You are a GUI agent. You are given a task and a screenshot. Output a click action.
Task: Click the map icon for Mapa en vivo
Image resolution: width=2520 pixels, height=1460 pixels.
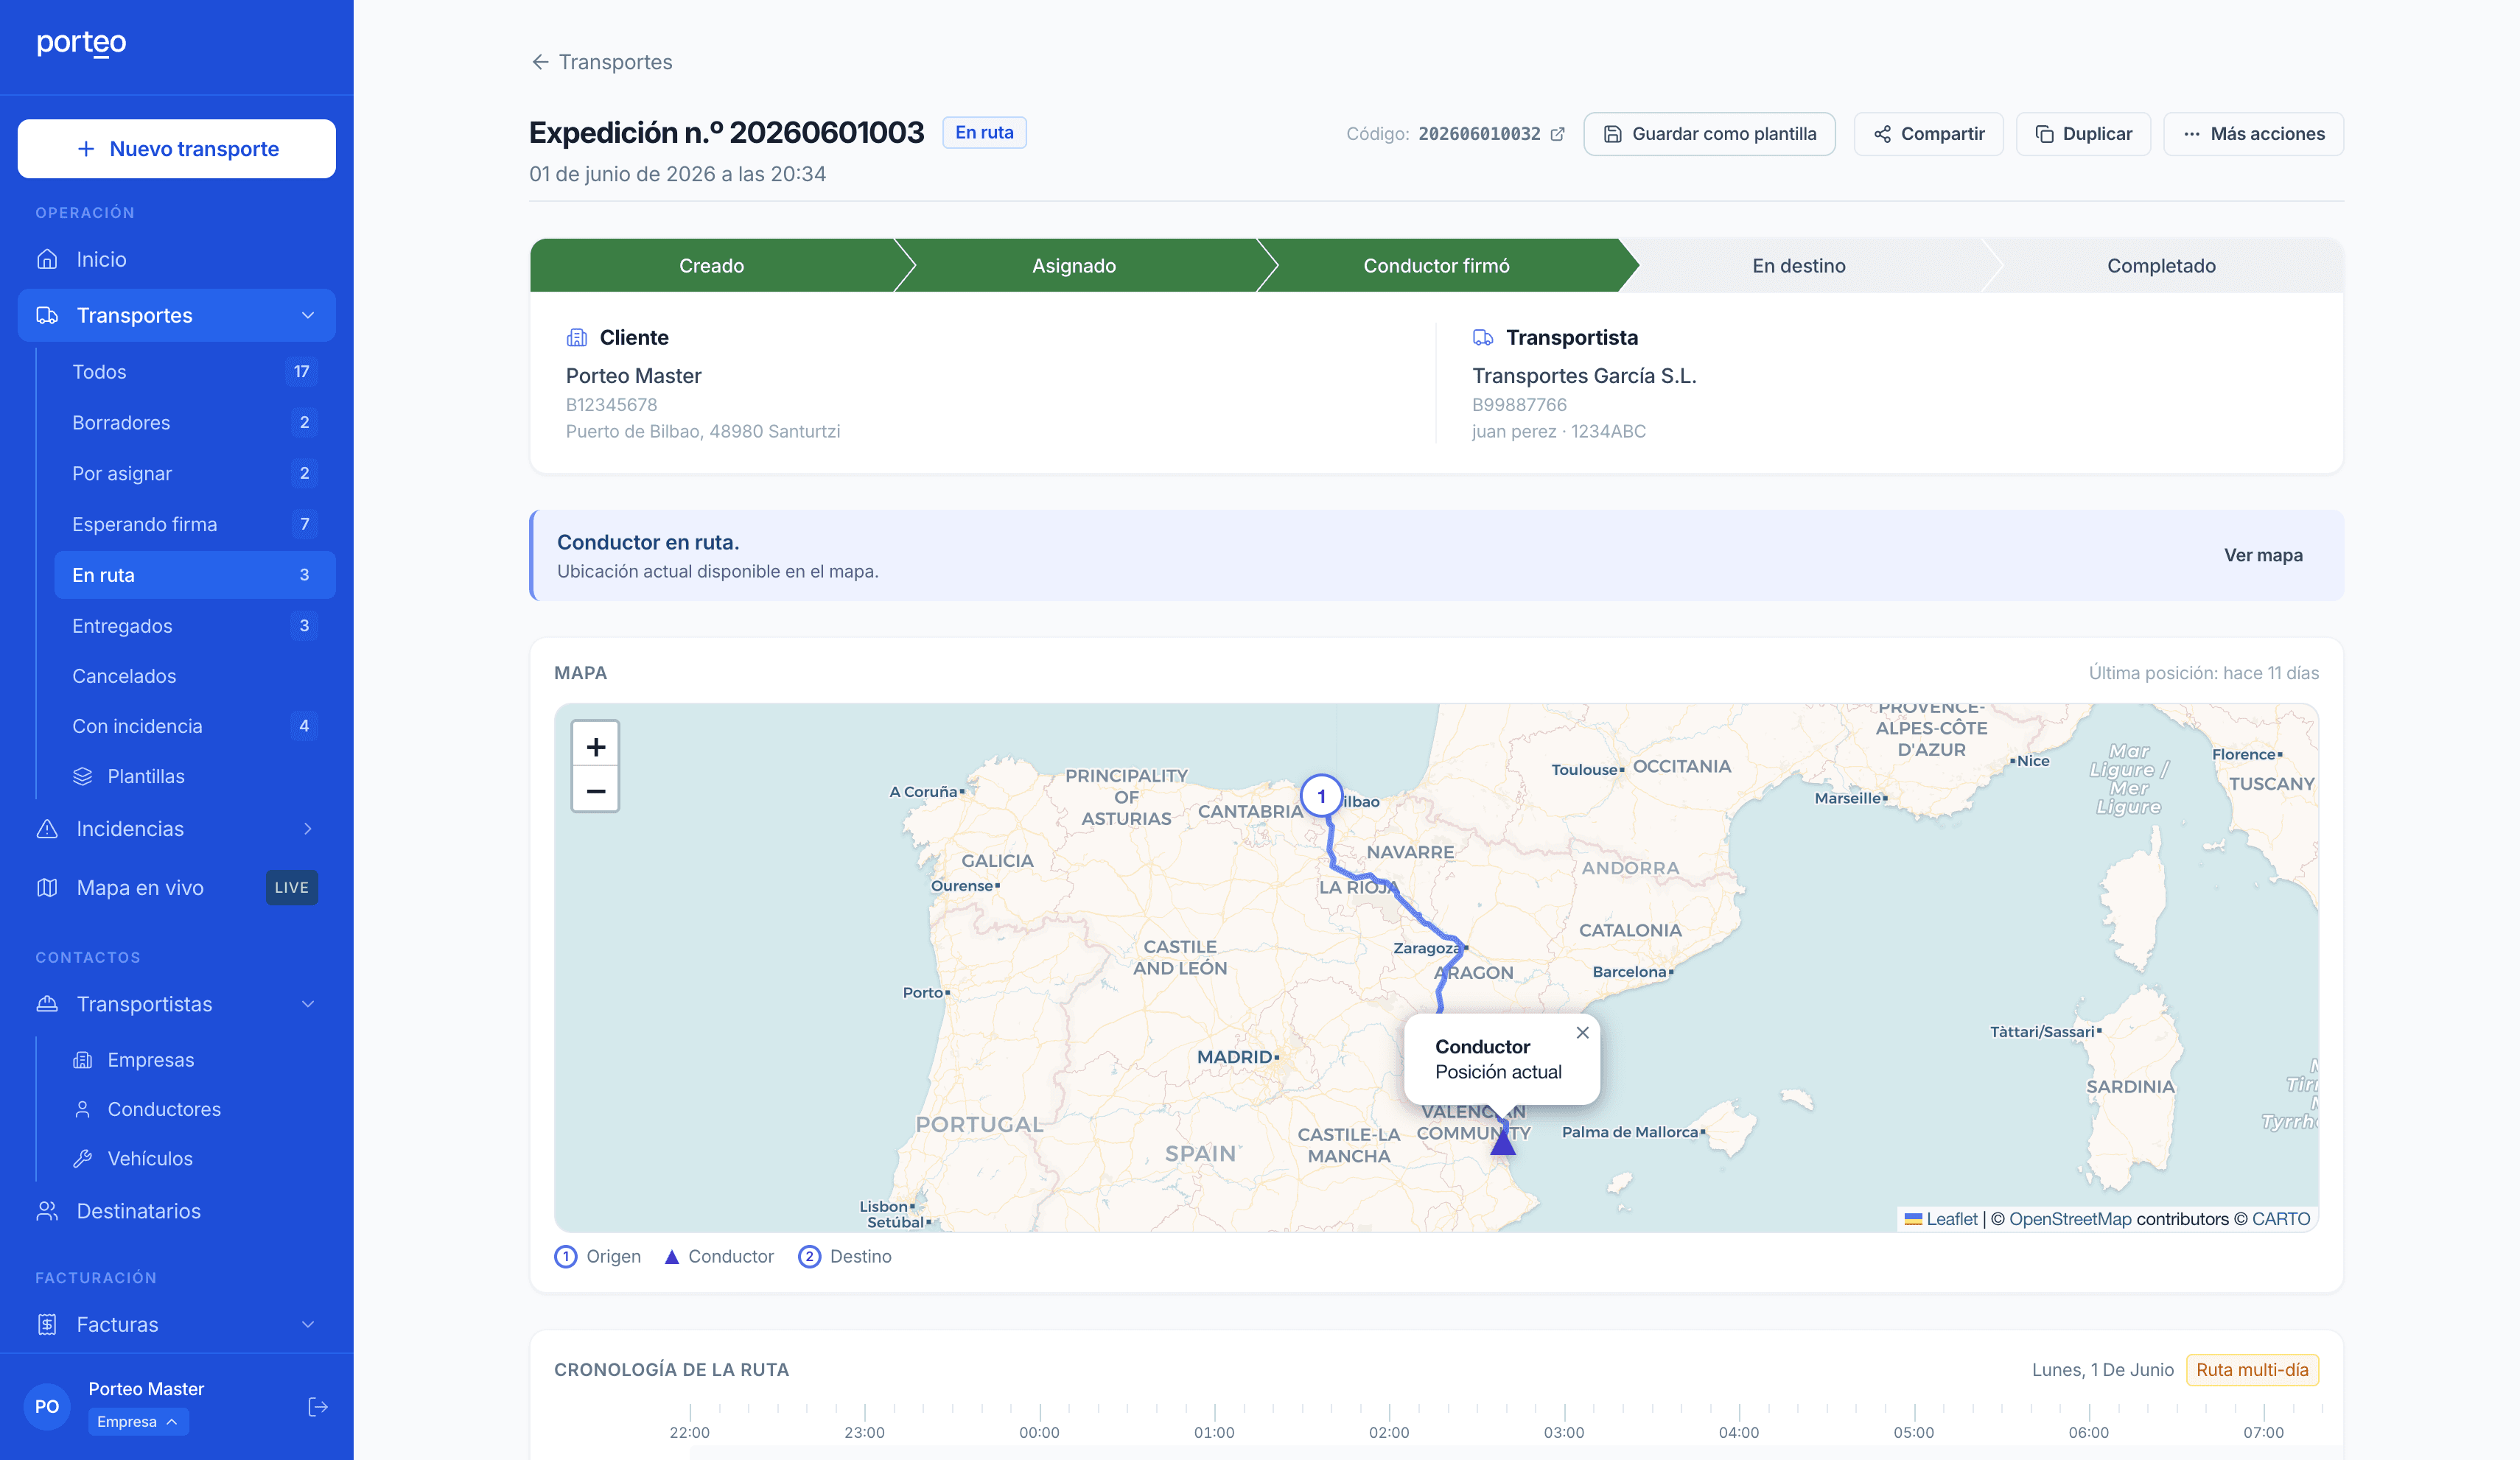[x=47, y=888]
